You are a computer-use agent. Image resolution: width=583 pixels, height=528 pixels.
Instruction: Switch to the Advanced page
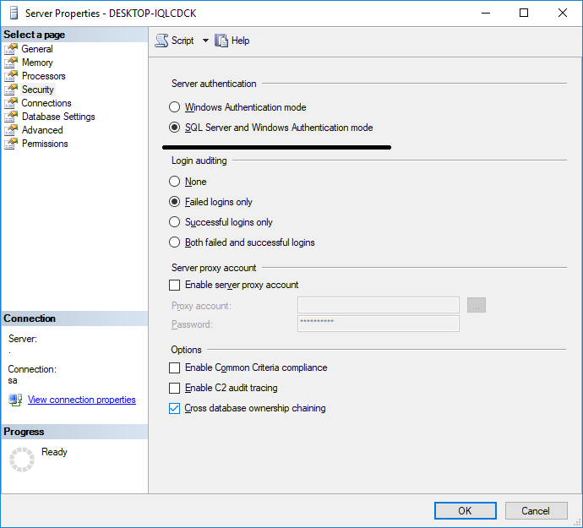click(42, 130)
